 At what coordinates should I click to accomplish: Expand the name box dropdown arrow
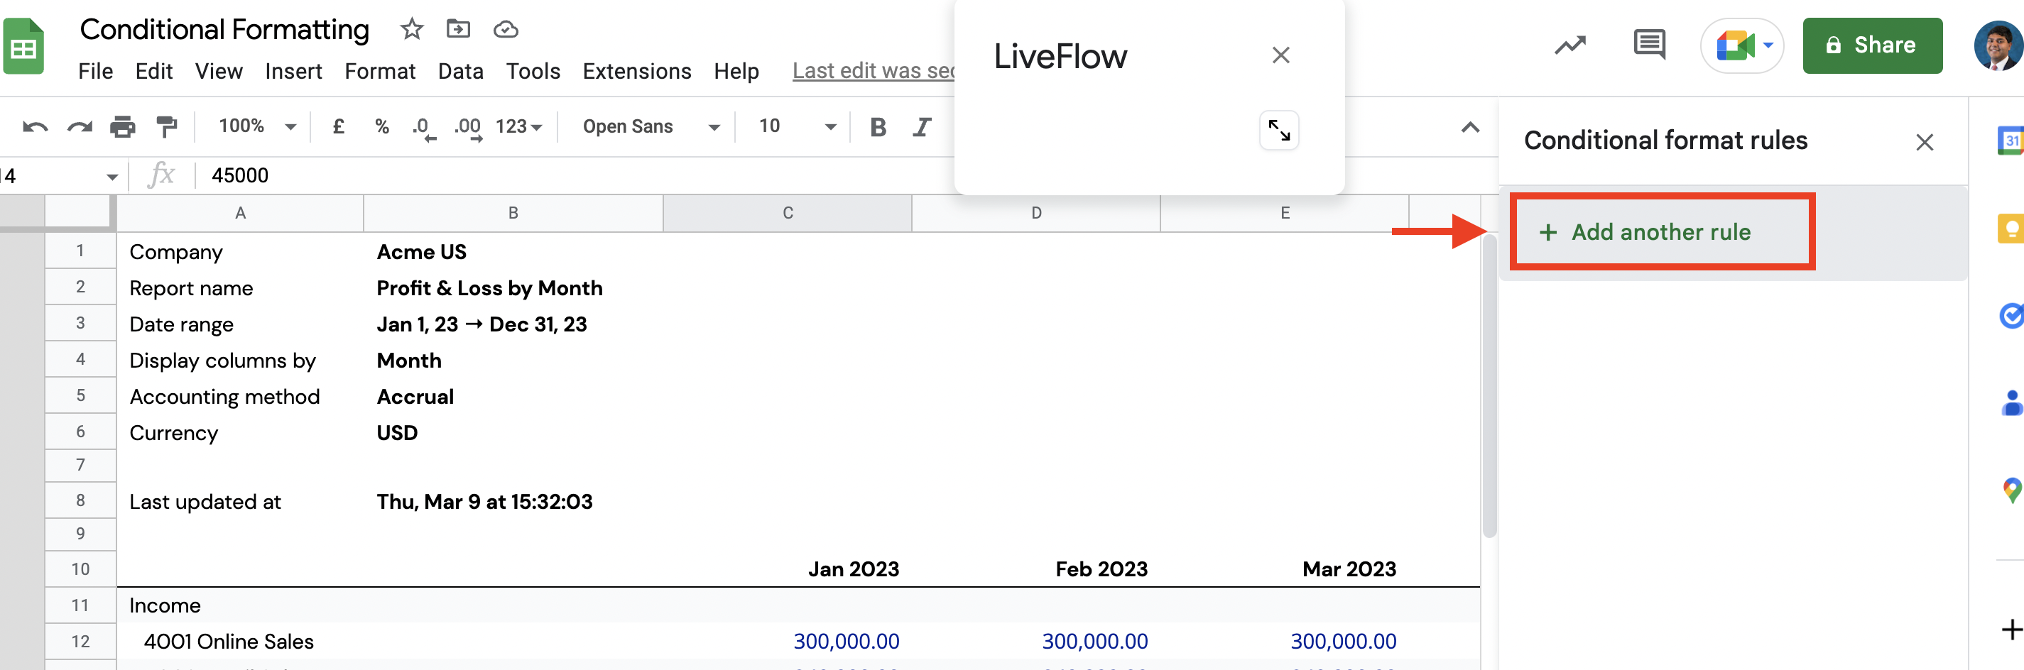[x=112, y=177]
